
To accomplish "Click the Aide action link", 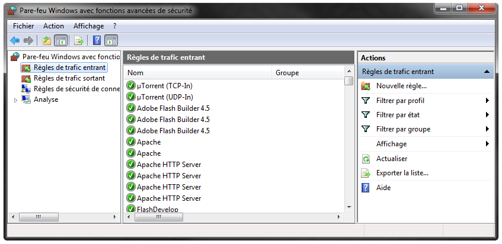I will 383,188.
